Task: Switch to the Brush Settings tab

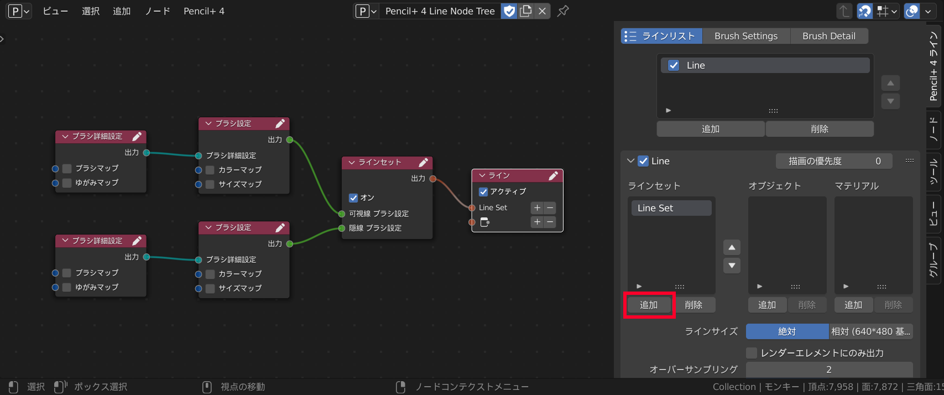Action: coord(745,36)
